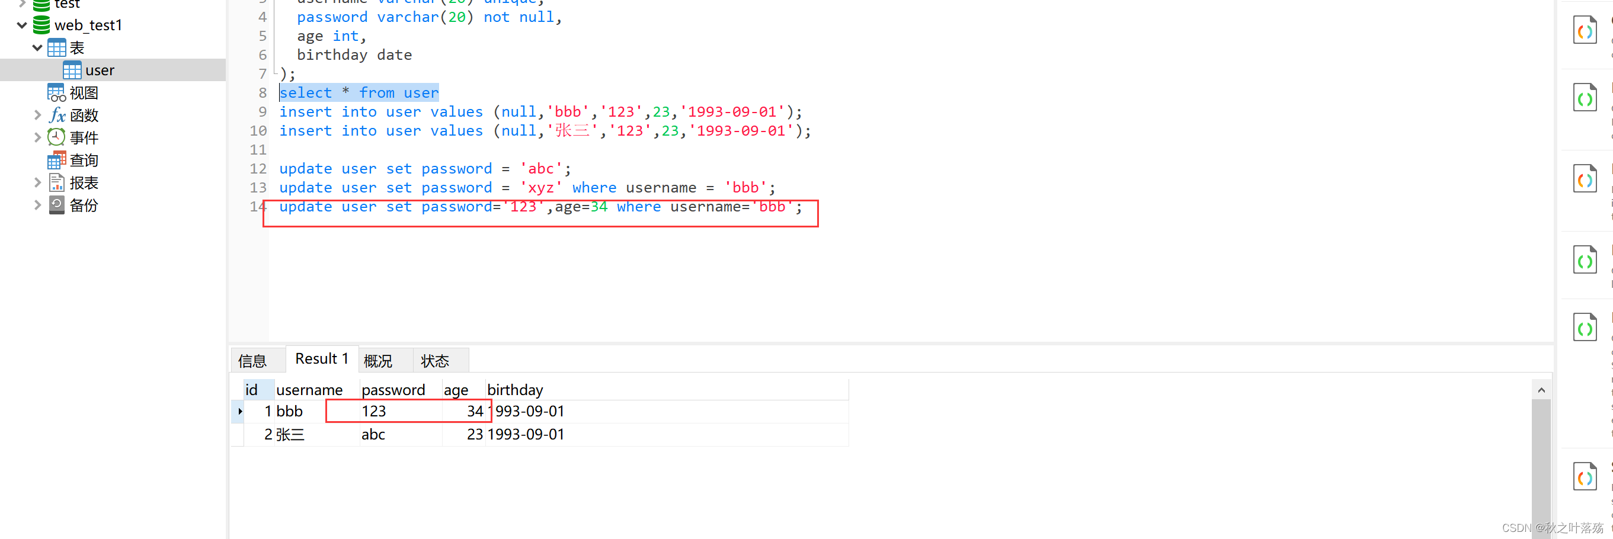Click the username cell '张三'
Viewport: 1613px width, 539px height.
[x=317, y=434]
